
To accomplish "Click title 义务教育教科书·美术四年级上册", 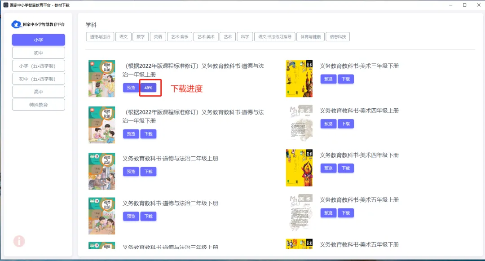I will 359,111.
